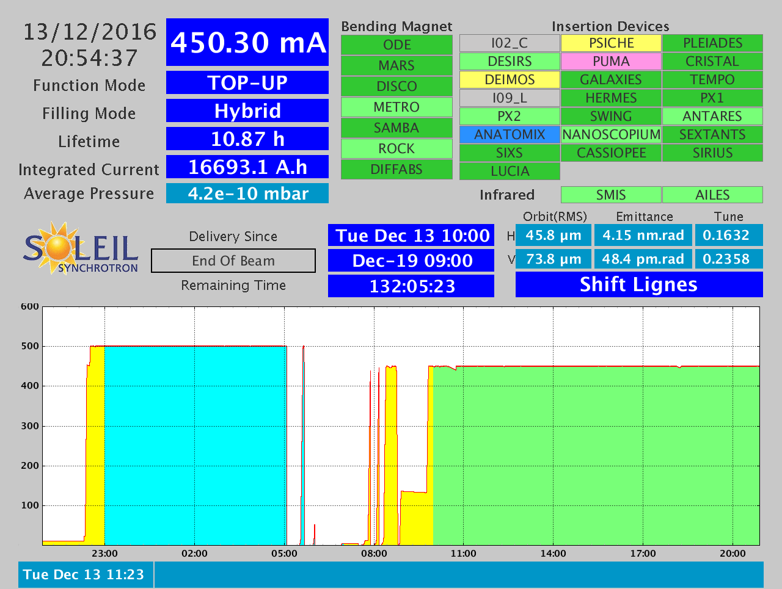This screenshot has height=589, width=782.
Task: Select the TOP-UP function mode value
Action: pyautogui.click(x=247, y=82)
